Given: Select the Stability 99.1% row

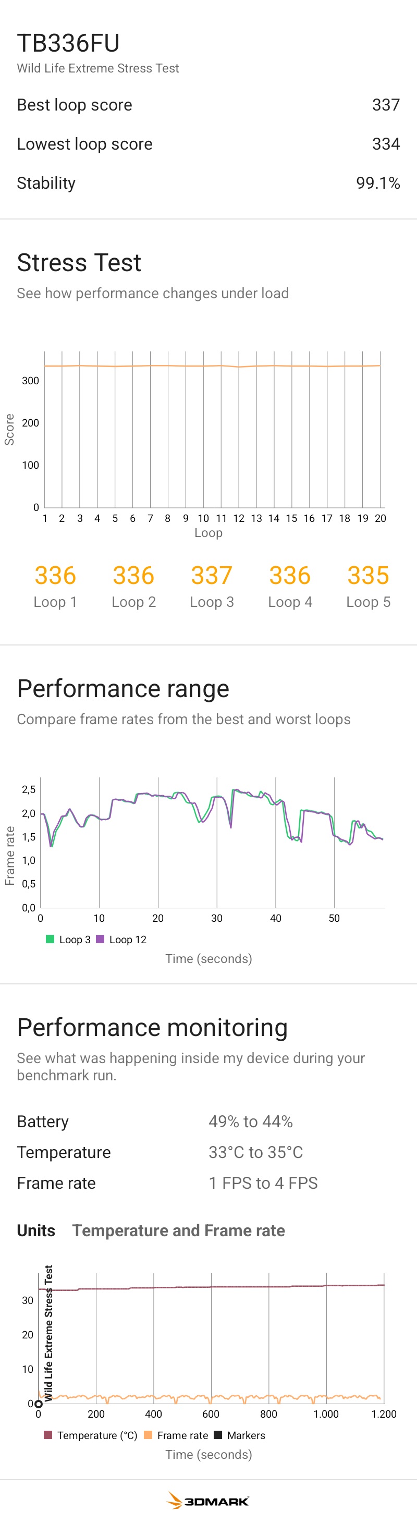Looking at the screenshot, I should (x=208, y=182).
